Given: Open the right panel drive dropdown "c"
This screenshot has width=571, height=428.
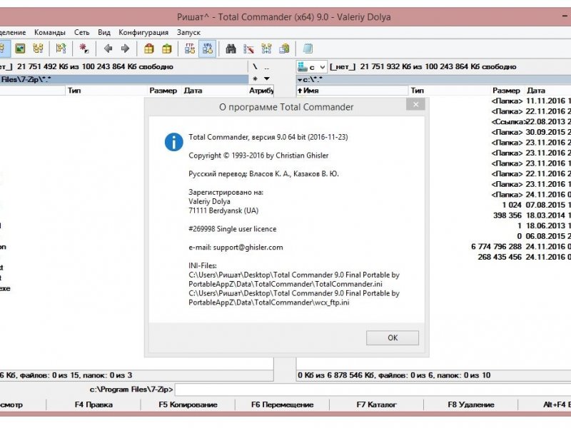Looking at the screenshot, I should 312,67.
